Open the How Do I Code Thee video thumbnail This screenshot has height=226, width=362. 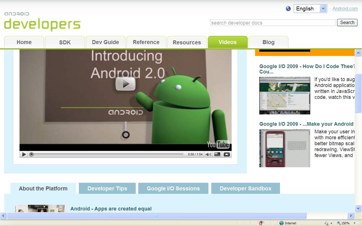[x=285, y=95]
